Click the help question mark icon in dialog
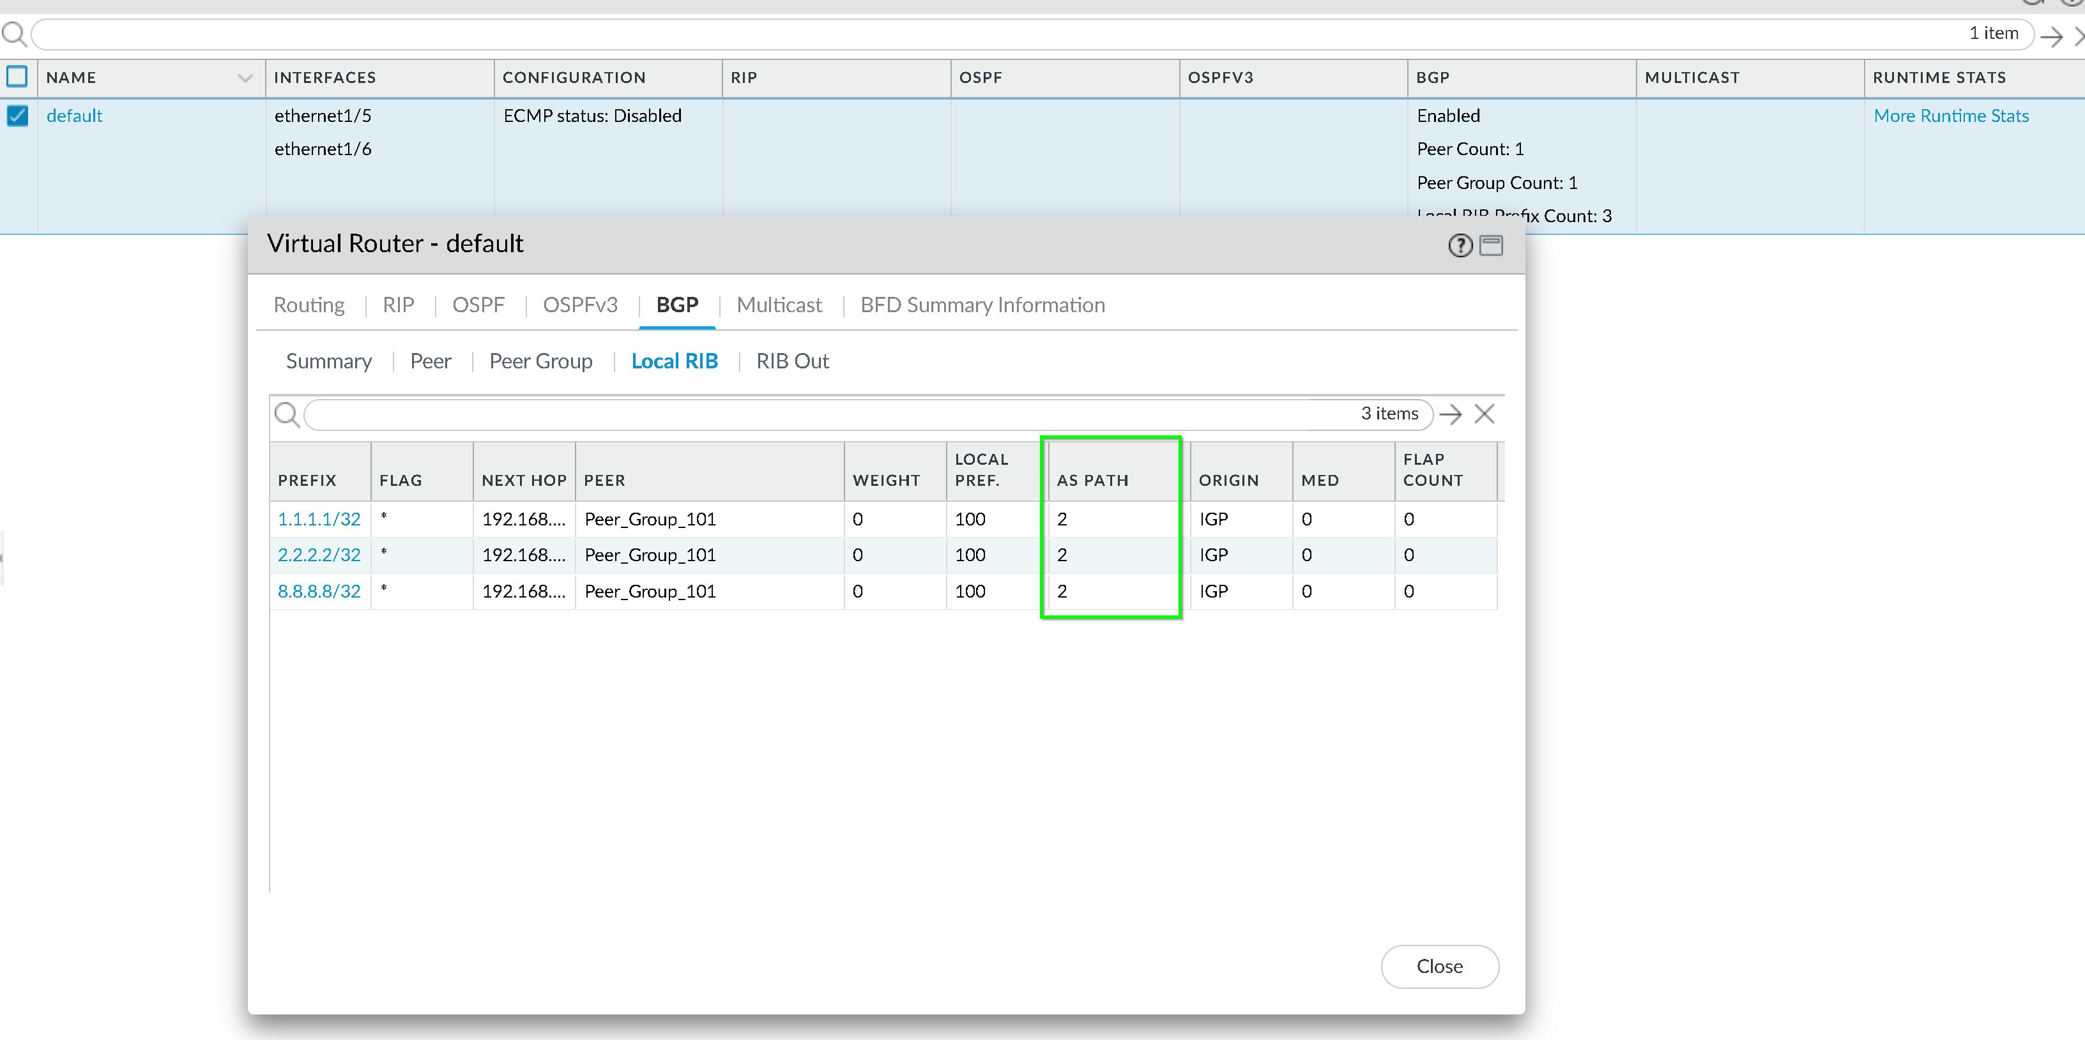This screenshot has width=2085, height=1040. coord(1460,245)
